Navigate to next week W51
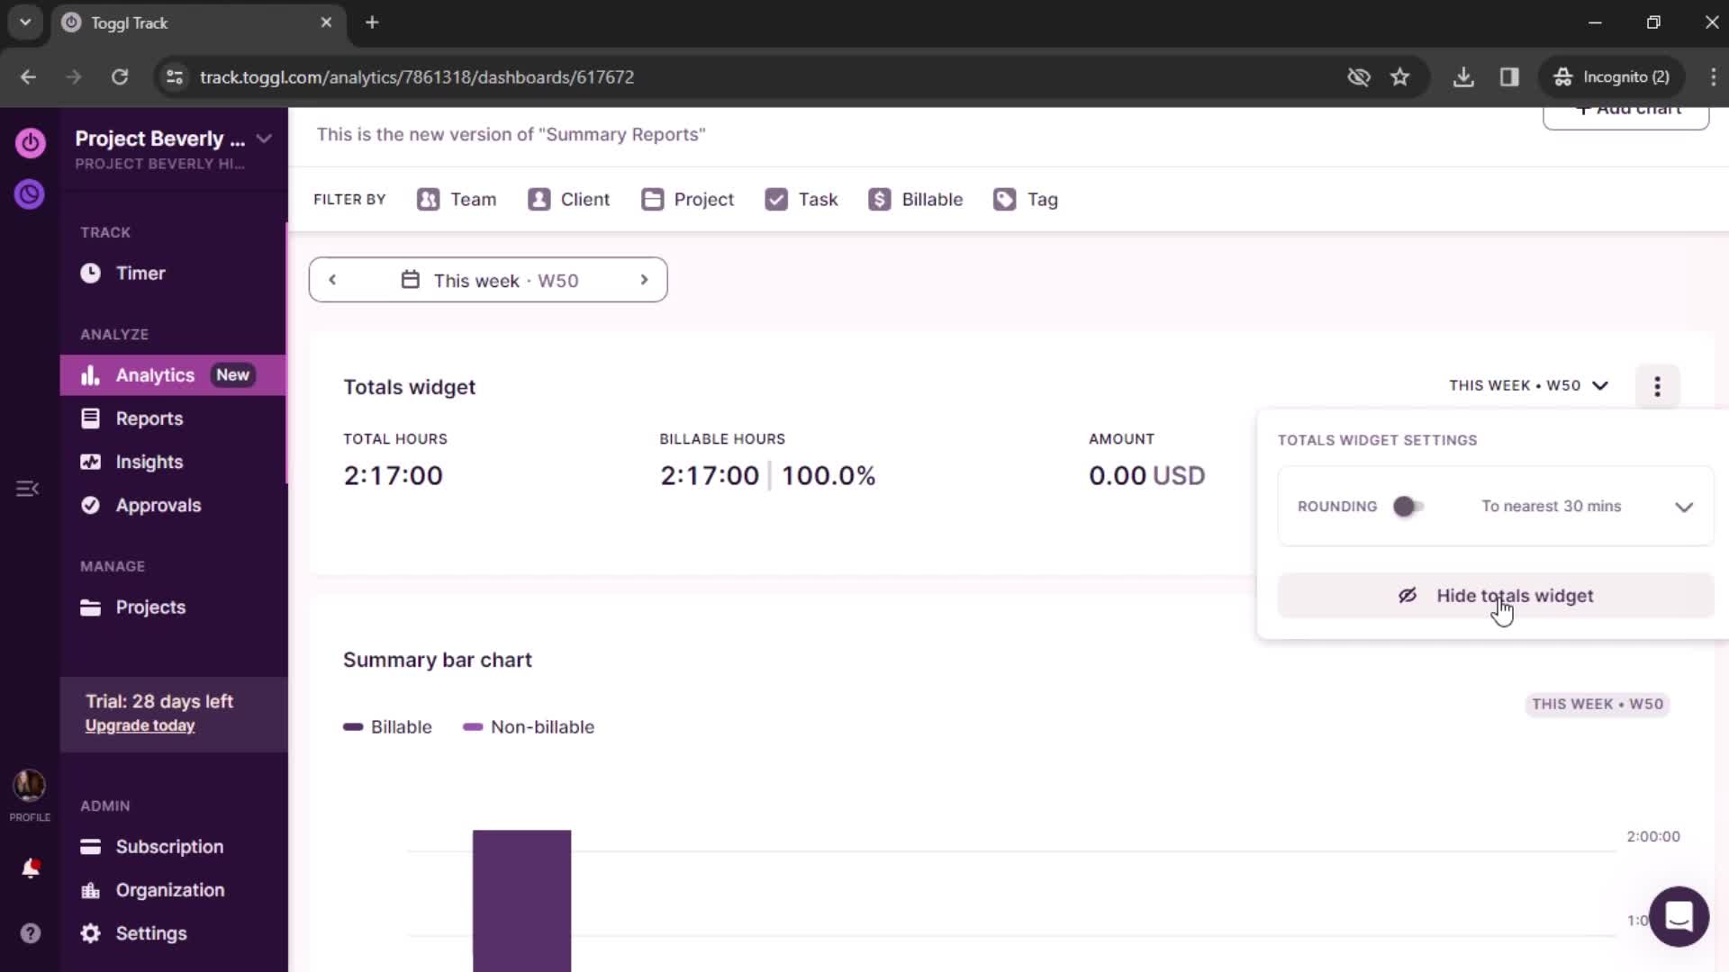1729x972 pixels. (645, 279)
